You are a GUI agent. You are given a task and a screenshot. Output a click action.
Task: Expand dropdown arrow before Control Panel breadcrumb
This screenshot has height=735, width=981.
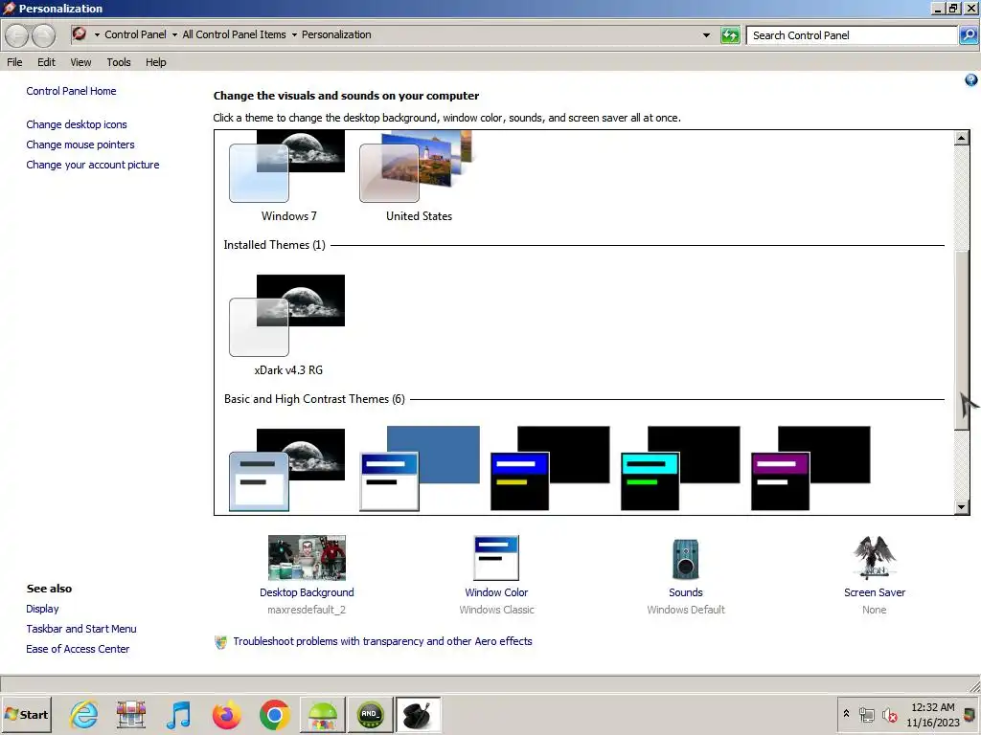coord(97,35)
